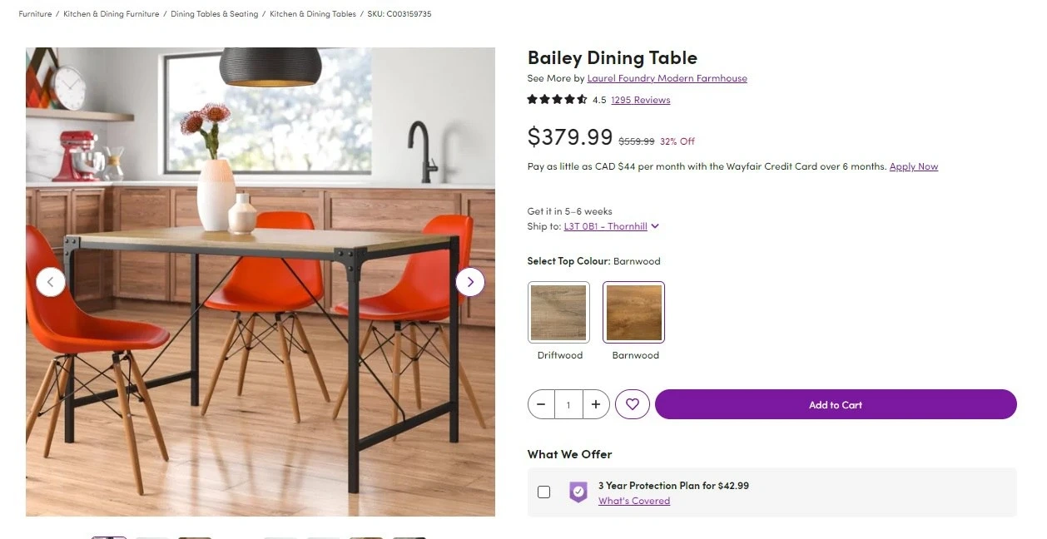Click the previous image arrow
Image resolution: width=1047 pixels, height=539 pixels.
tap(50, 282)
